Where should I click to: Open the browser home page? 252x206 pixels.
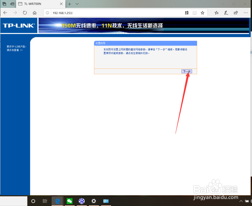click(x=35, y=13)
